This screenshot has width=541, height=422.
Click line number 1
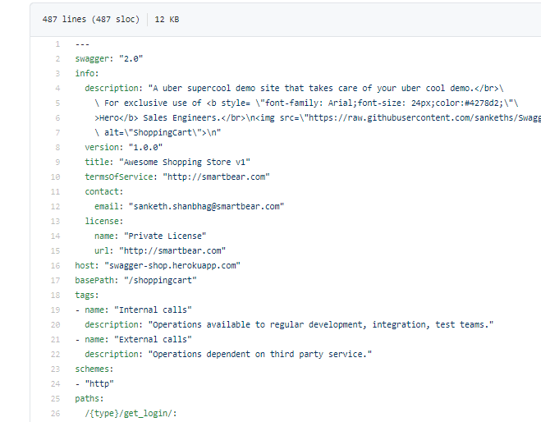pyautogui.click(x=57, y=44)
